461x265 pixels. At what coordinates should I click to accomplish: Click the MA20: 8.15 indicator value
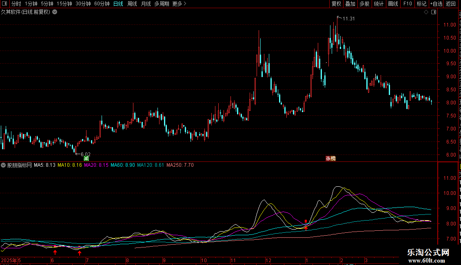click(x=96, y=165)
